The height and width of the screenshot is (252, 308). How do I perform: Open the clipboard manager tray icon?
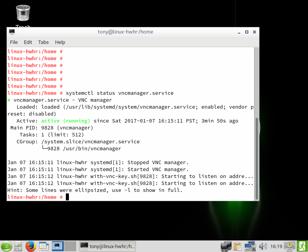coord(238,246)
